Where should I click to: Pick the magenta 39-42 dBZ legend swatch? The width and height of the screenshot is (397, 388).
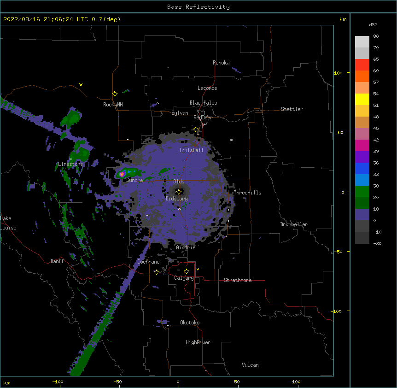point(362,145)
